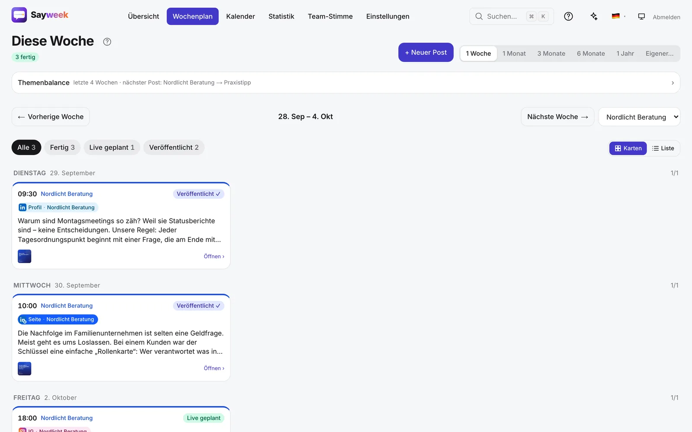692x432 pixels.
Task: Go to Nächste Woche
Action: point(557,117)
